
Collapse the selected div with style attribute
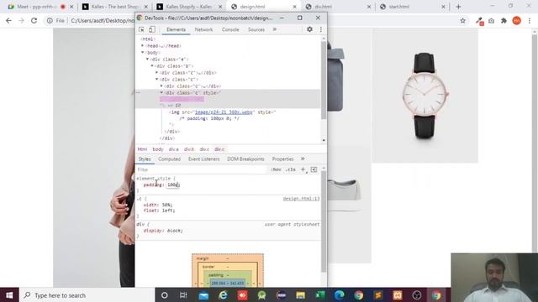click(161, 93)
